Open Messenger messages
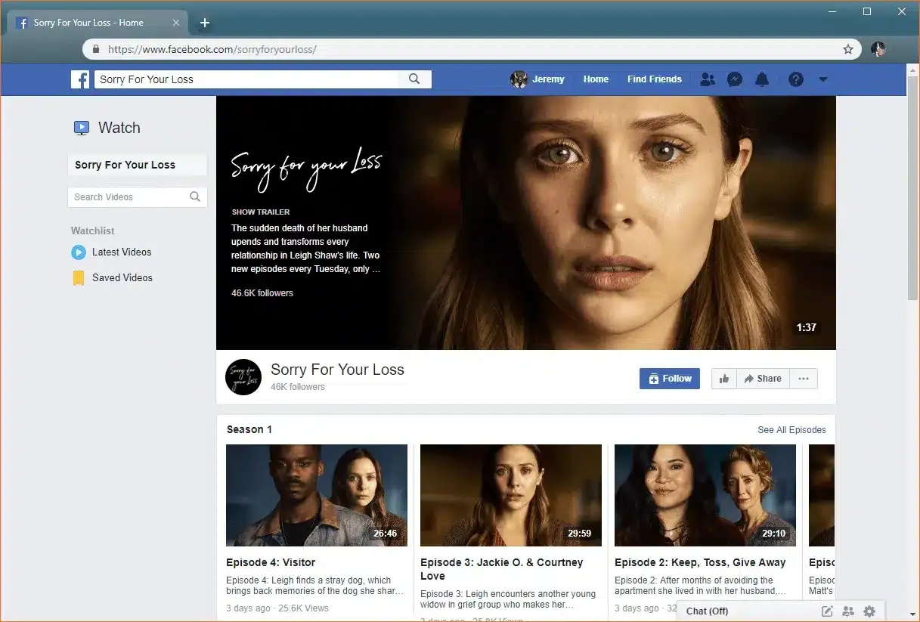Viewport: 920px width, 622px height. [735, 79]
